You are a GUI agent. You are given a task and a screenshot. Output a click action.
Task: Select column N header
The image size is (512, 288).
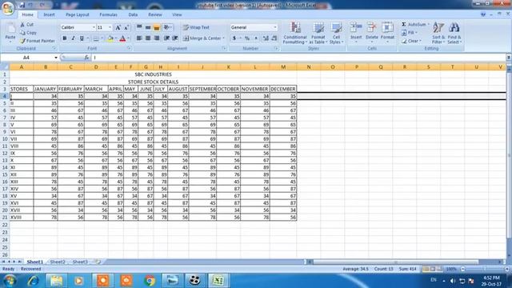(309, 67)
